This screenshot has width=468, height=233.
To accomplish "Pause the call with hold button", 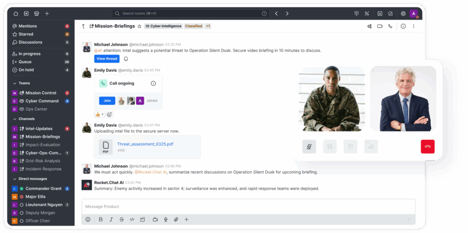I will click(x=330, y=147).
